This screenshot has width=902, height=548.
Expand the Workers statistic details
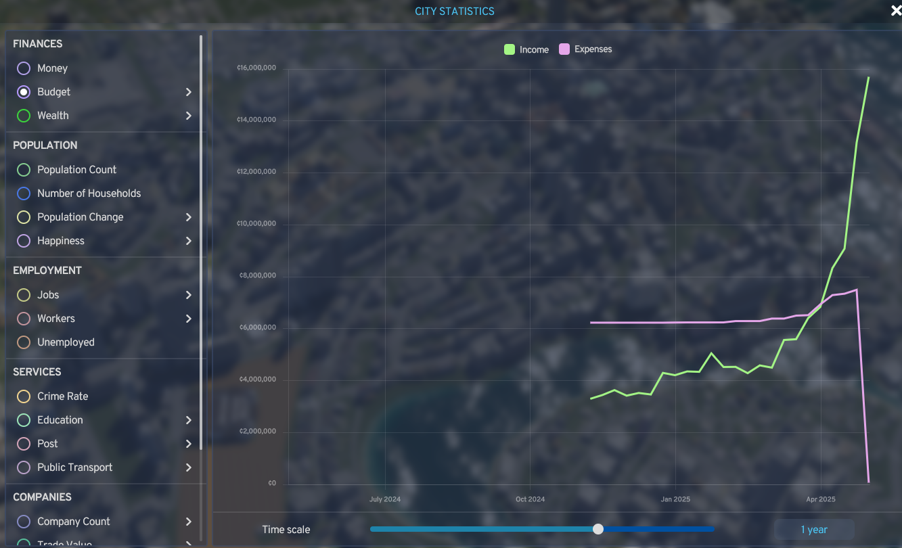189,318
